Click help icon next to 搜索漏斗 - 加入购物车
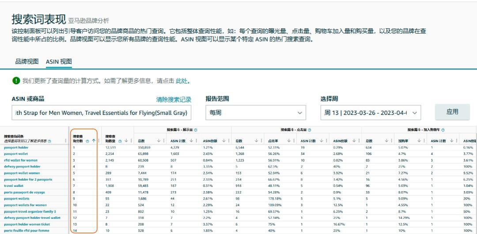 (443, 130)
